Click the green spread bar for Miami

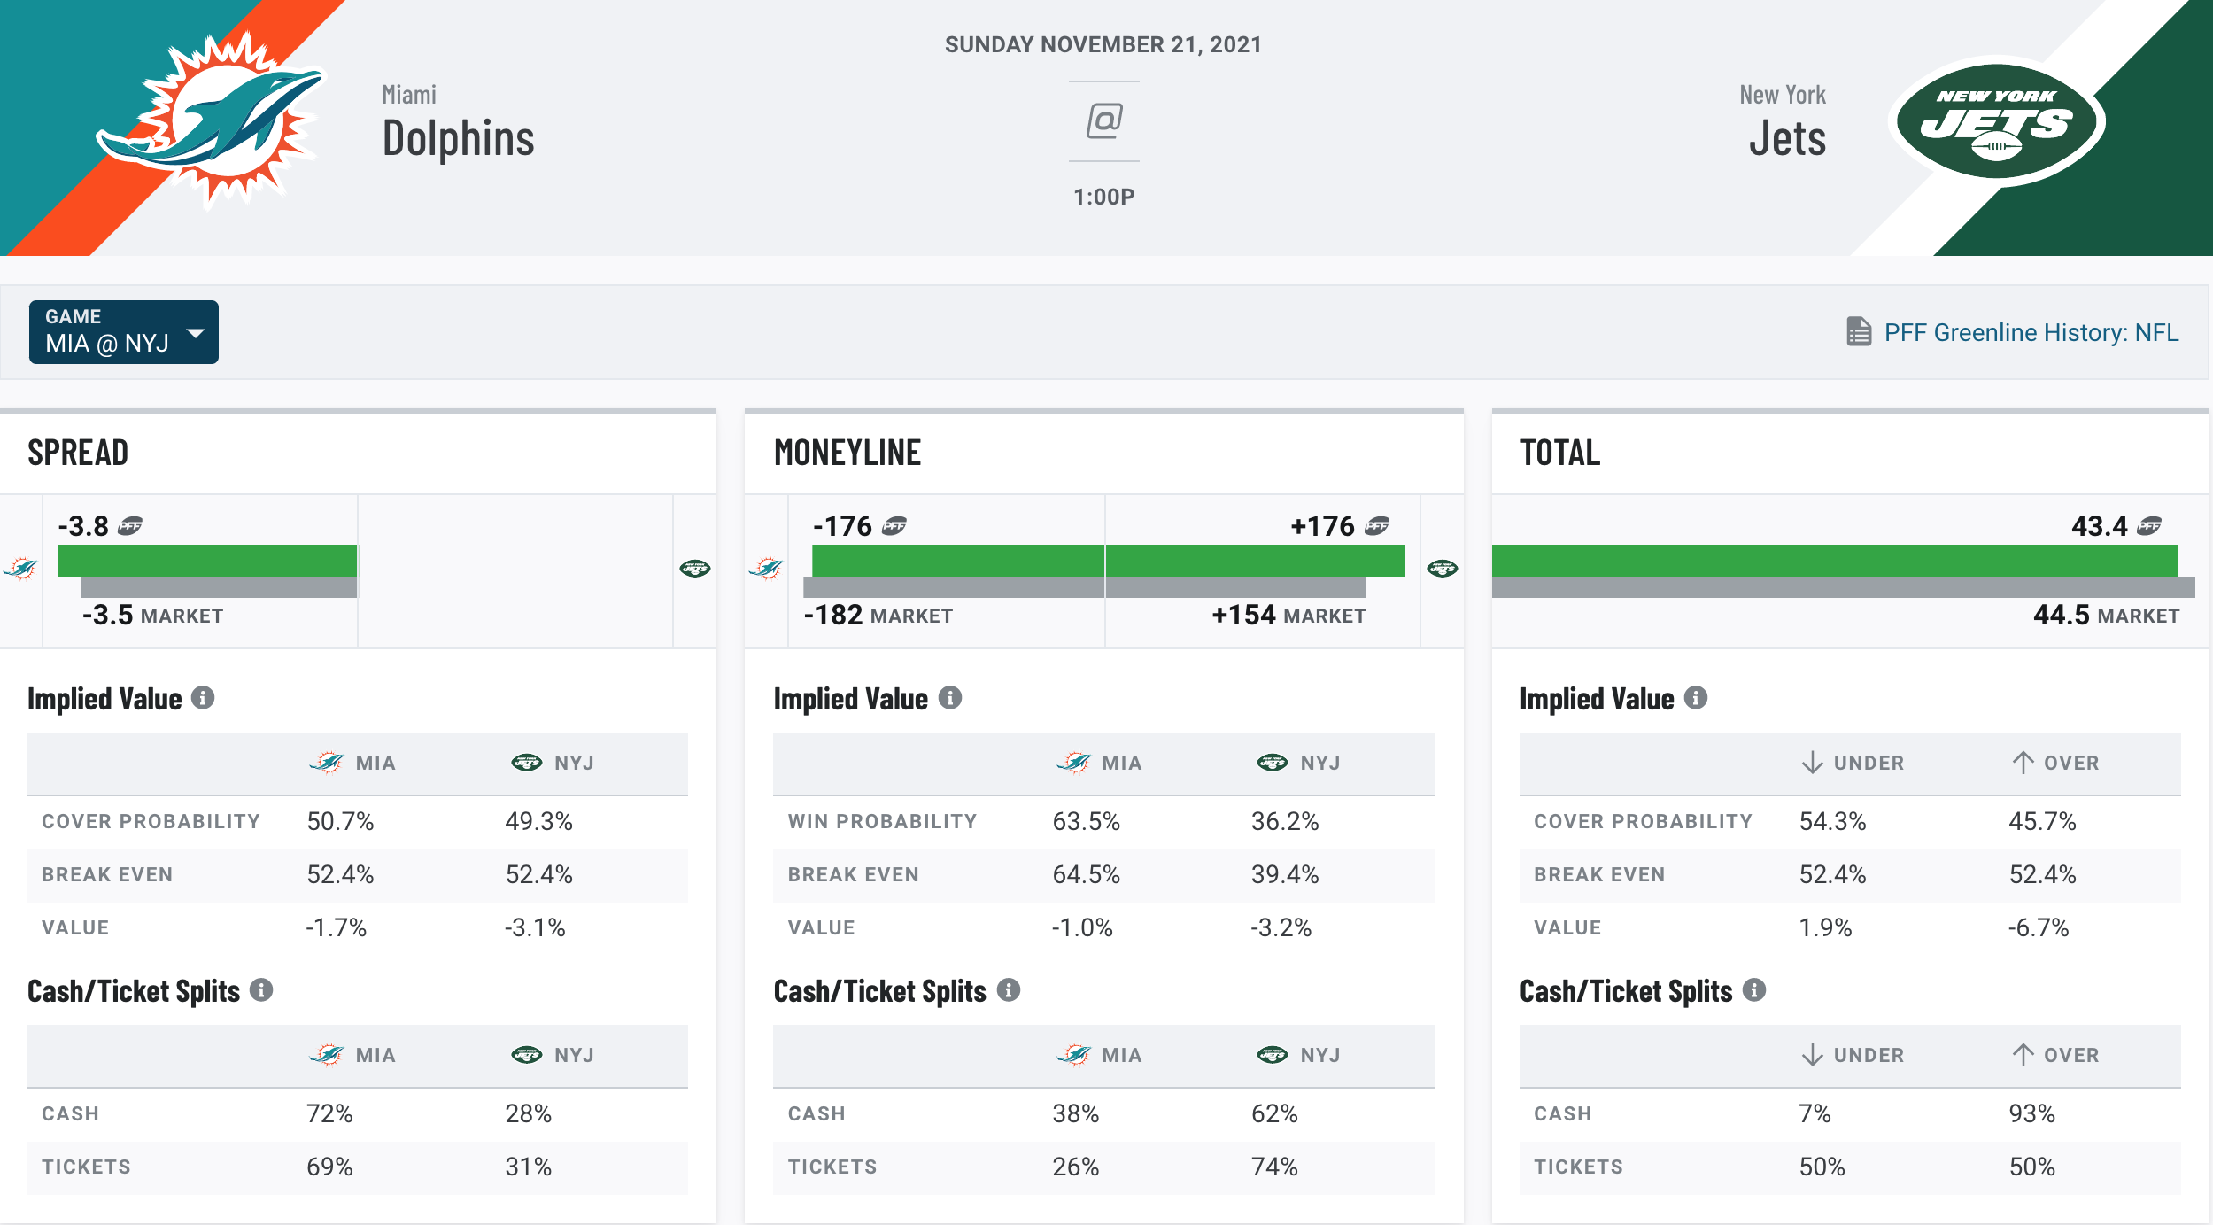(x=207, y=561)
